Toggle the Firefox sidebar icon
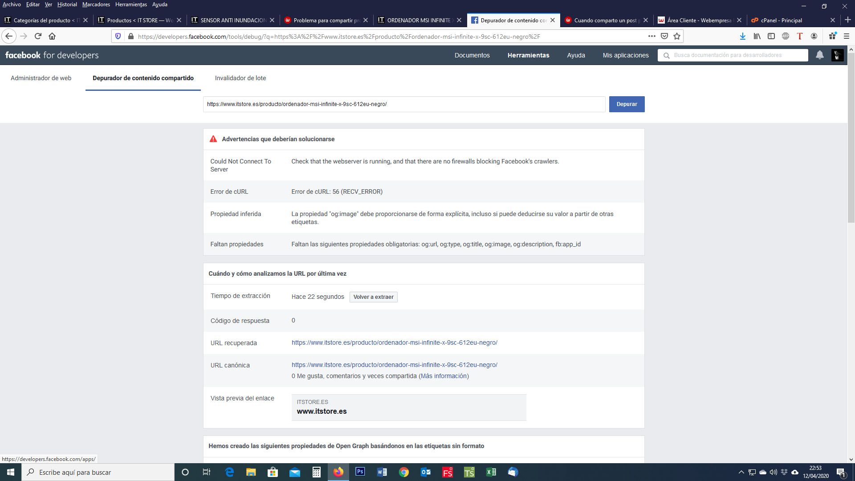Image resolution: width=855 pixels, height=481 pixels. 771,36
